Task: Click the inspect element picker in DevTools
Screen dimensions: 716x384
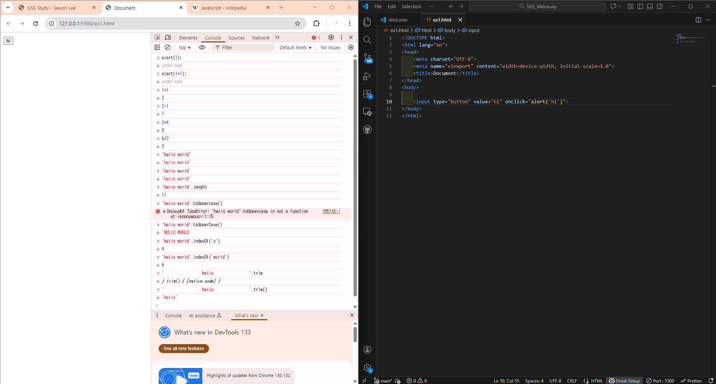Action: (157, 38)
